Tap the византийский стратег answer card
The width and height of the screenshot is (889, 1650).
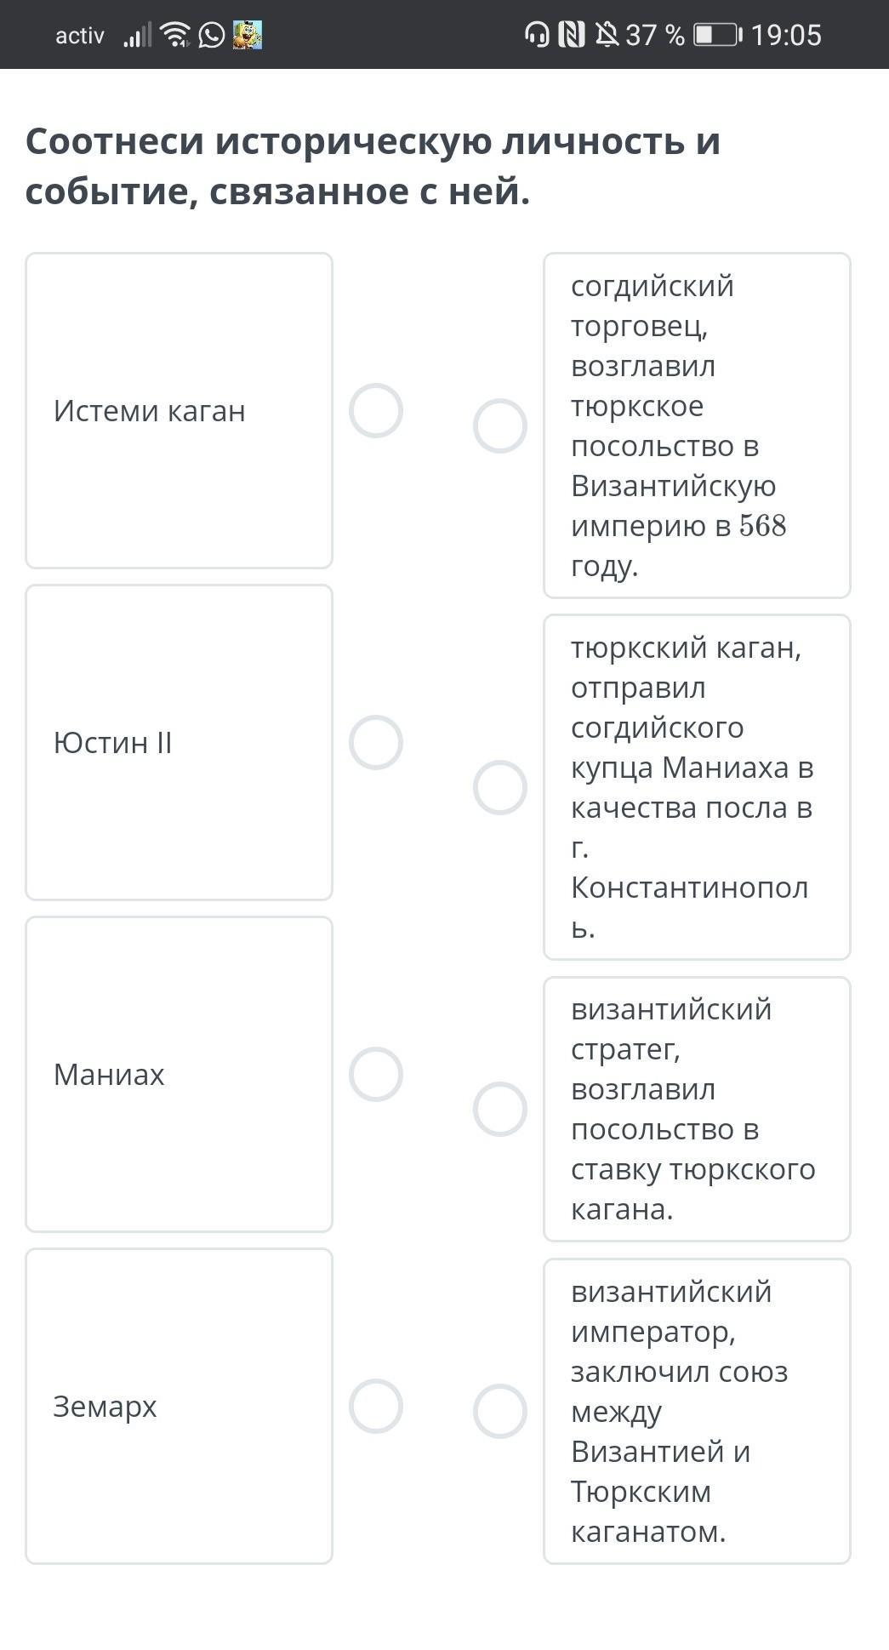coord(697,1110)
